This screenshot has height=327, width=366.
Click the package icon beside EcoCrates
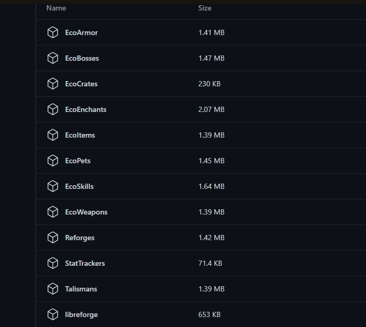52,84
